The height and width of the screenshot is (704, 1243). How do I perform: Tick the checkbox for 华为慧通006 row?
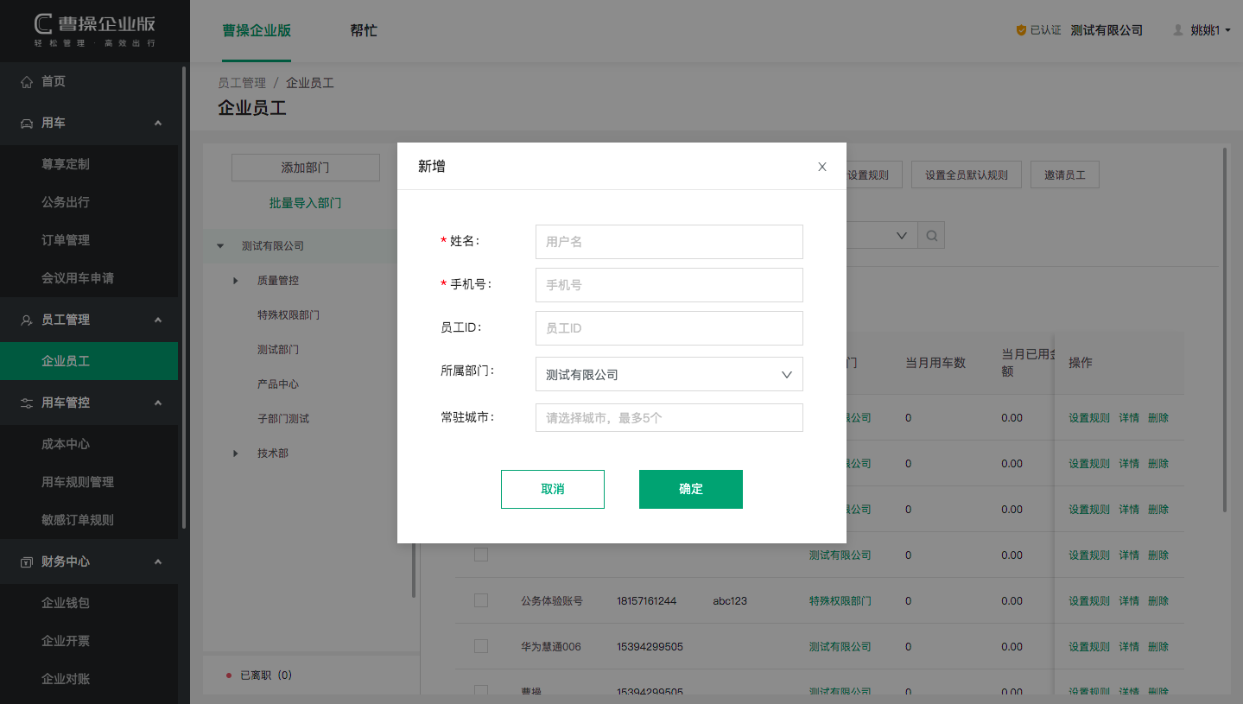481,646
